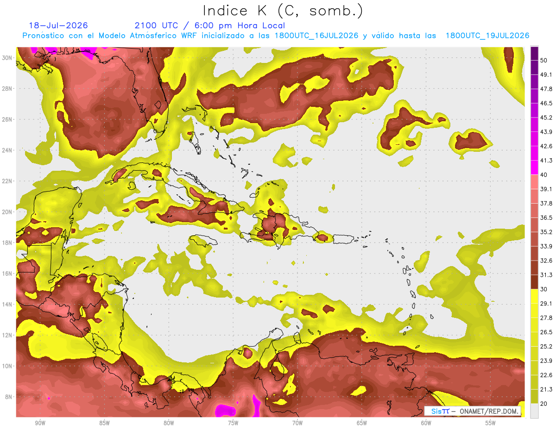This screenshot has width=556, height=429.
Task: Click the colorbar value '50'
Action: coord(544,60)
